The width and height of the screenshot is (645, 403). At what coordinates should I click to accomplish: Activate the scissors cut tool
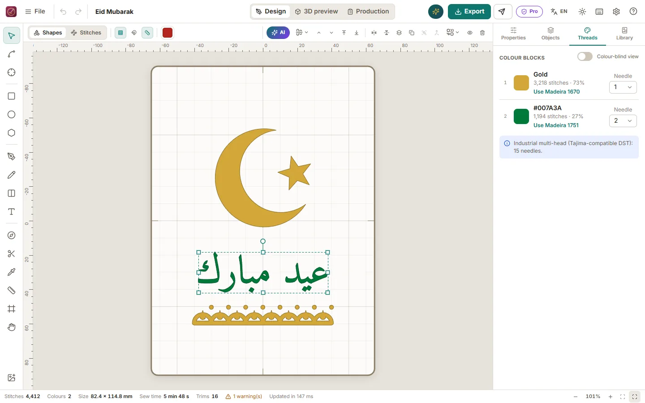point(12,254)
